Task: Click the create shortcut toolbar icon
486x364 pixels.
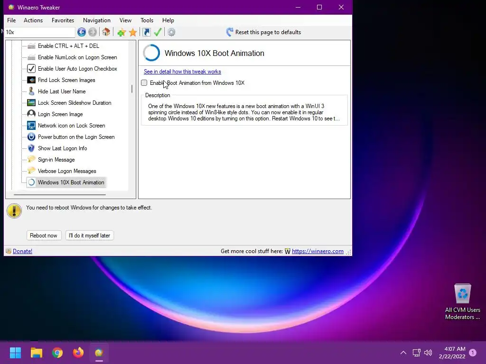Action: tap(147, 32)
